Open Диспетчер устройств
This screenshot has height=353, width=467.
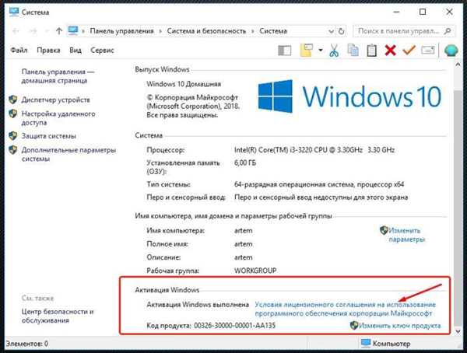[x=55, y=100]
